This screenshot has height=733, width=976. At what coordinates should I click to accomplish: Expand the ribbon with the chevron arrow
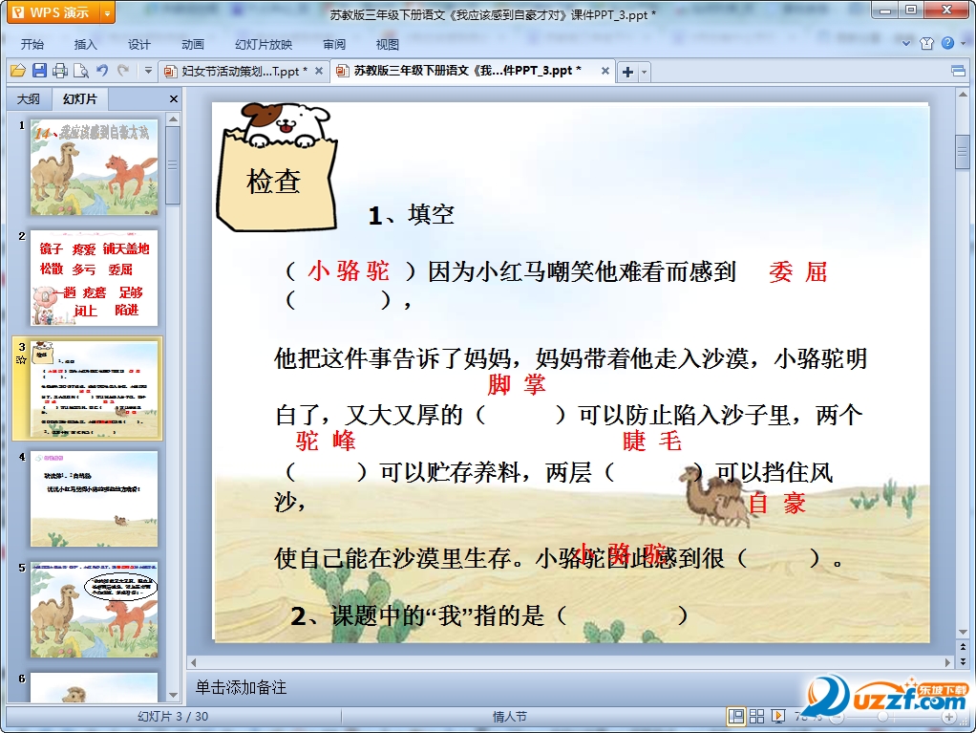tap(906, 44)
